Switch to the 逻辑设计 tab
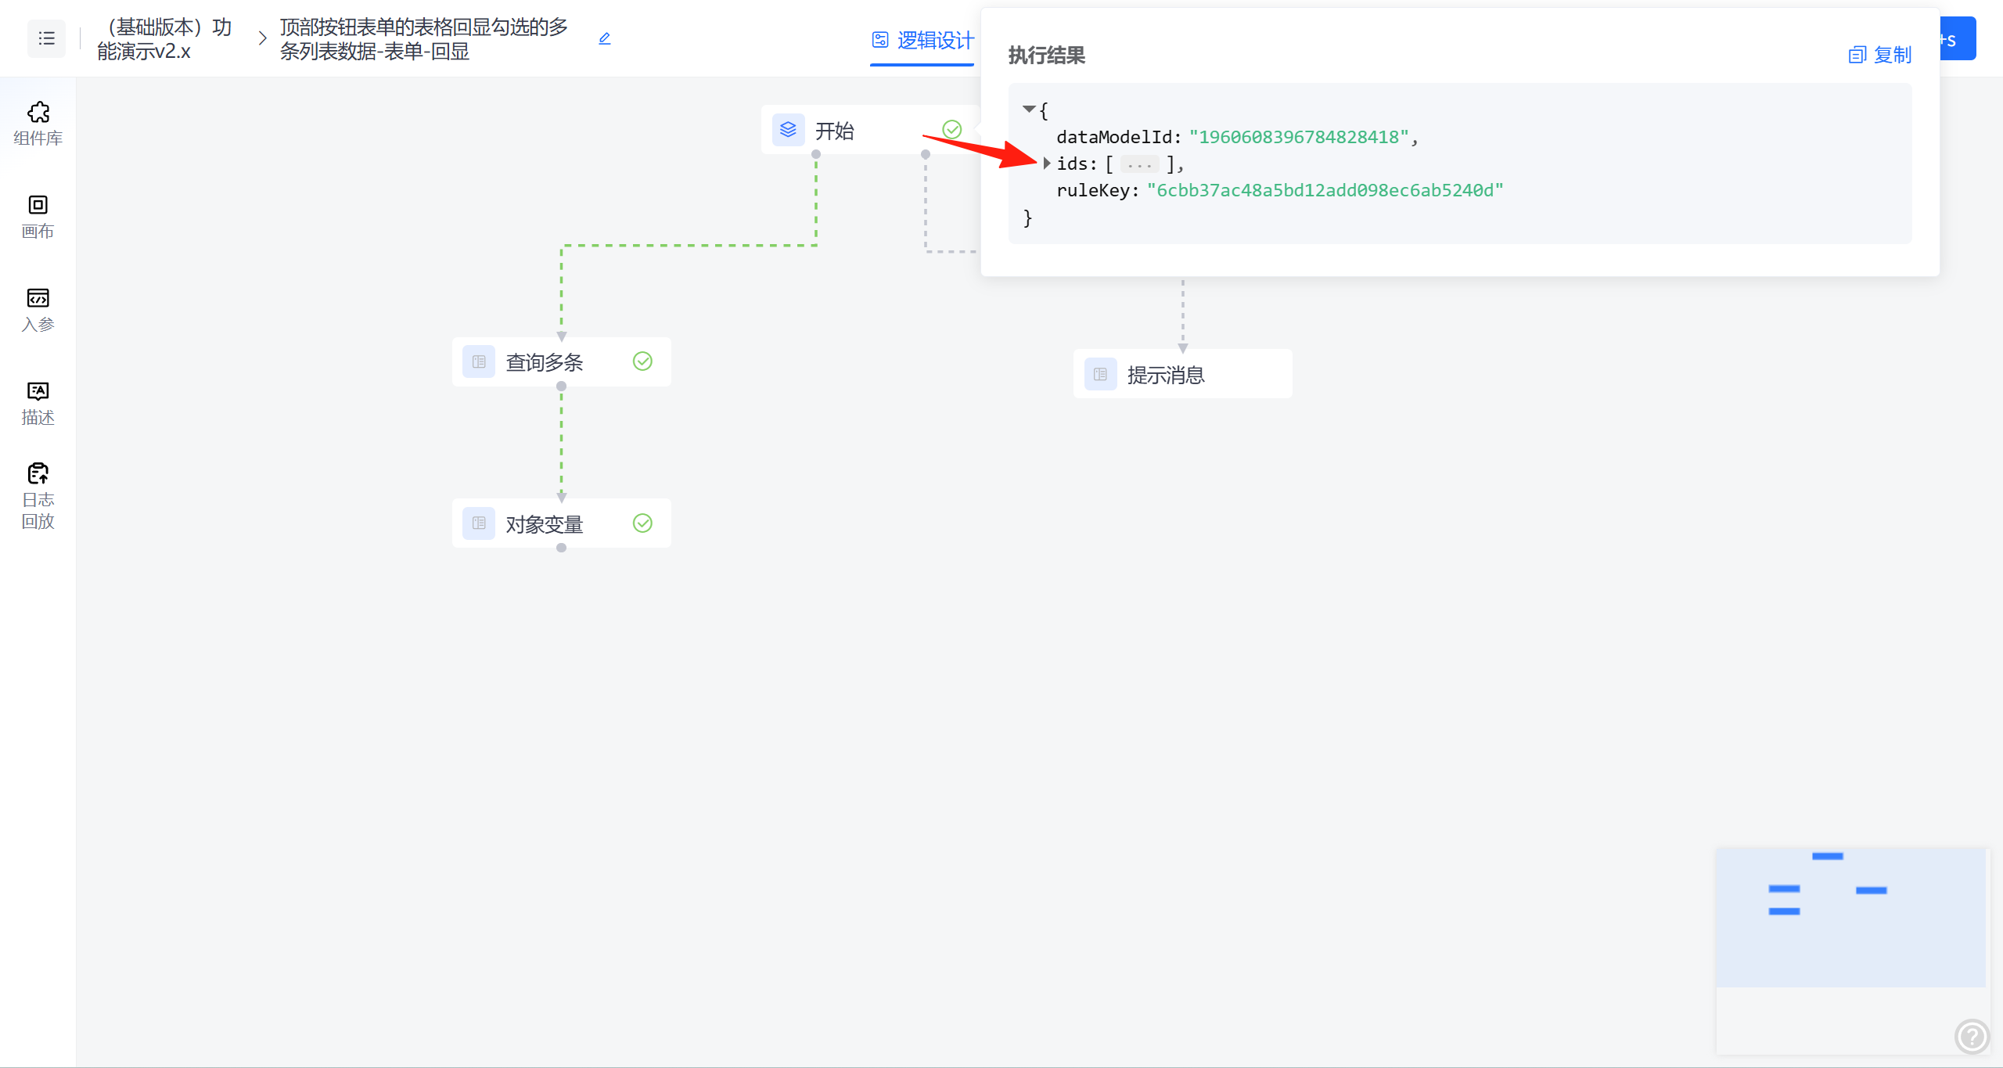This screenshot has width=2003, height=1068. pyautogui.click(x=923, y=40)
